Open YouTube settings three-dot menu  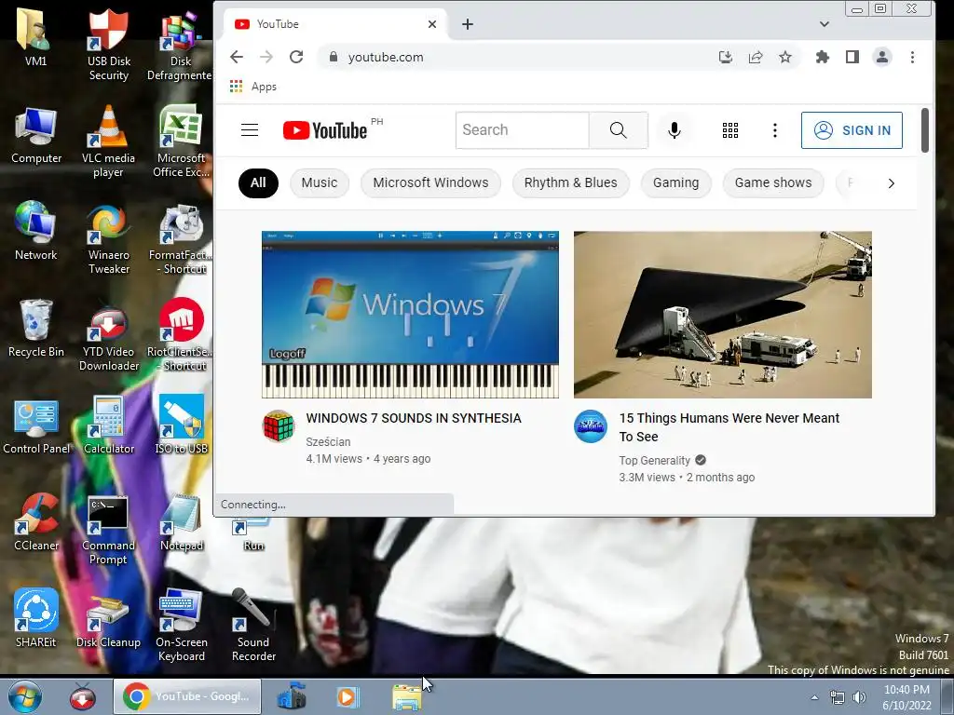(774, 130)
